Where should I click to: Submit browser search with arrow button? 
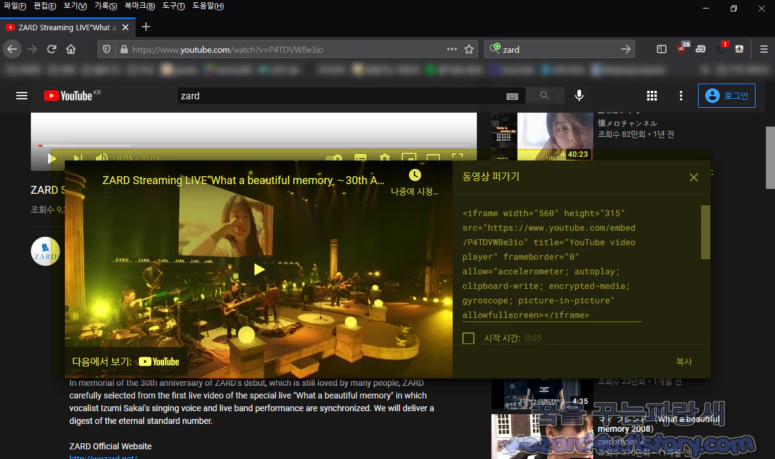626,50
